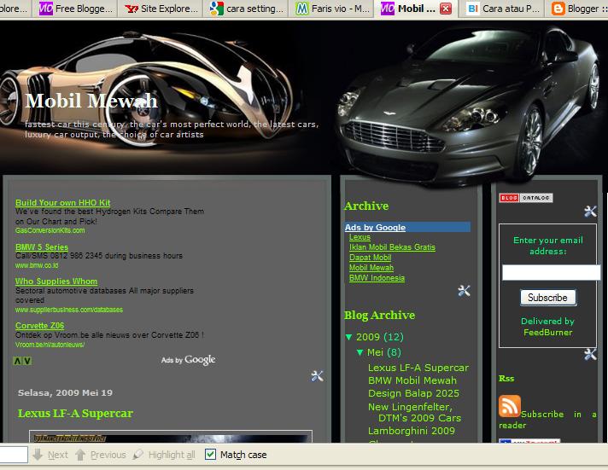The width and height of the screenshot is (608, 470).
Task: Open the Mobil Mewah link in Archive ads
Action: [371, 268]
